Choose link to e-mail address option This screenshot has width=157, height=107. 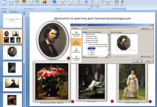[x=76, y=58]
